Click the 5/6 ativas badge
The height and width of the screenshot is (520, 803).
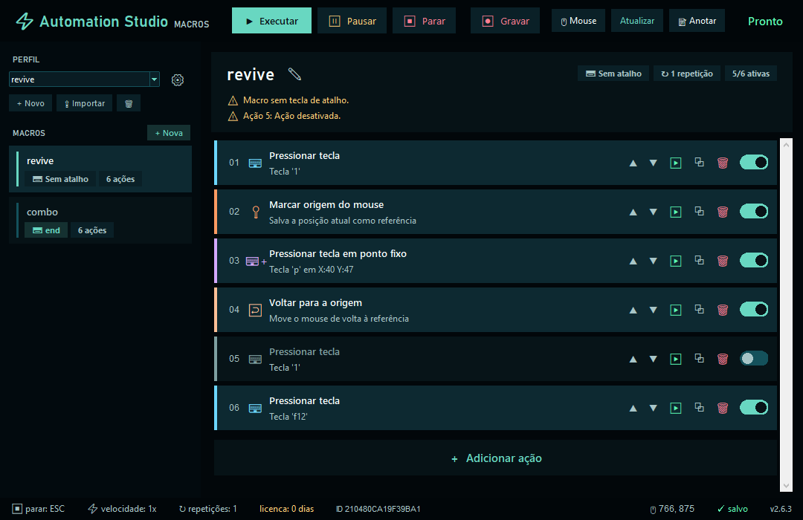pyautogui.click(x=751, y=74)
